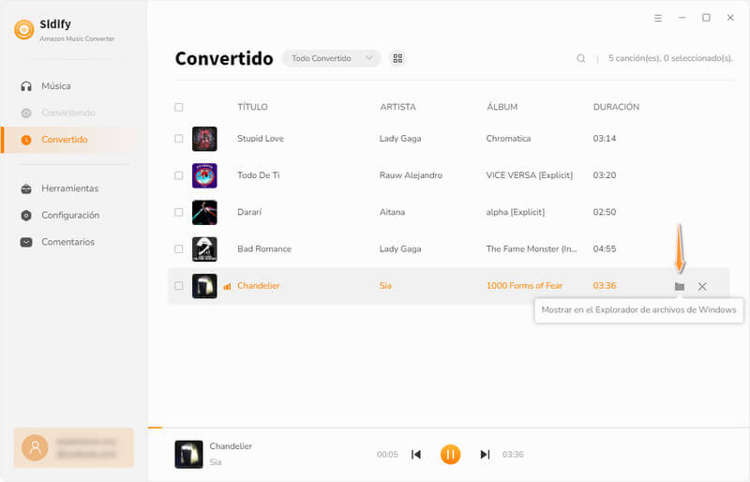Check the Todo De Ti row checkbox

click(179, 175)
